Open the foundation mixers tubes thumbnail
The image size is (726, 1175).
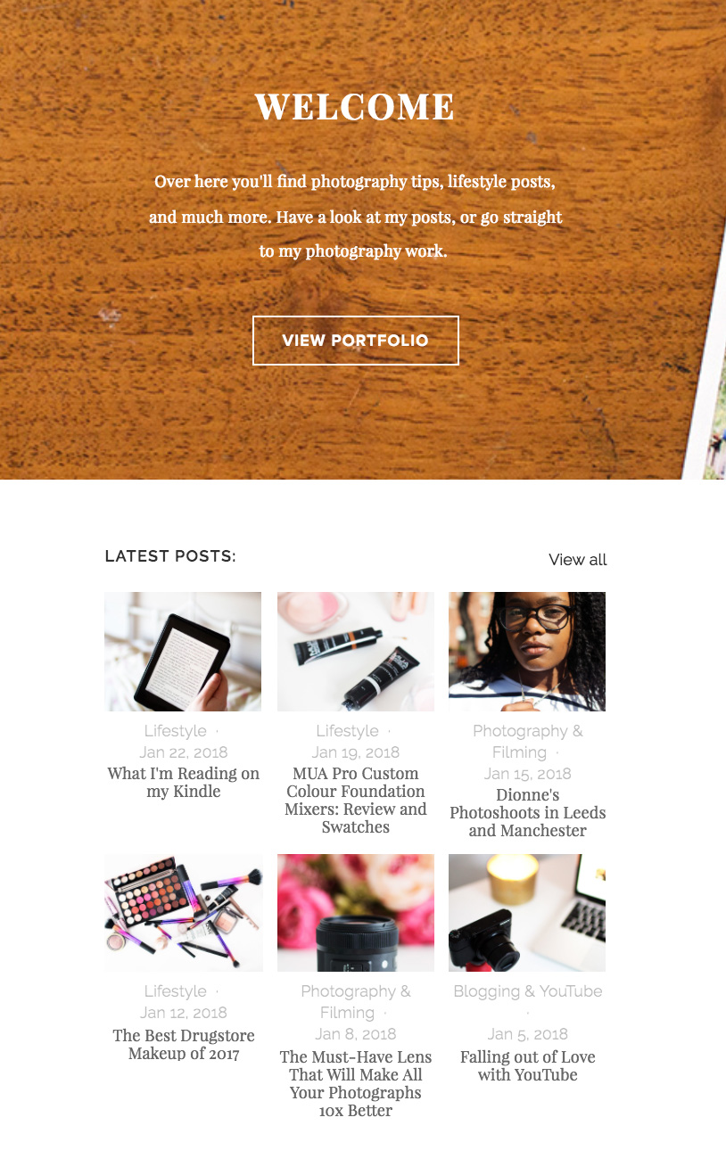point(356,652)
